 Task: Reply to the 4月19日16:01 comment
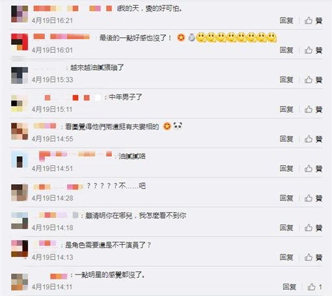[x=286, y=50]
